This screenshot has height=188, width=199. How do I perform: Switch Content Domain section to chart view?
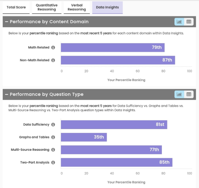179,22
